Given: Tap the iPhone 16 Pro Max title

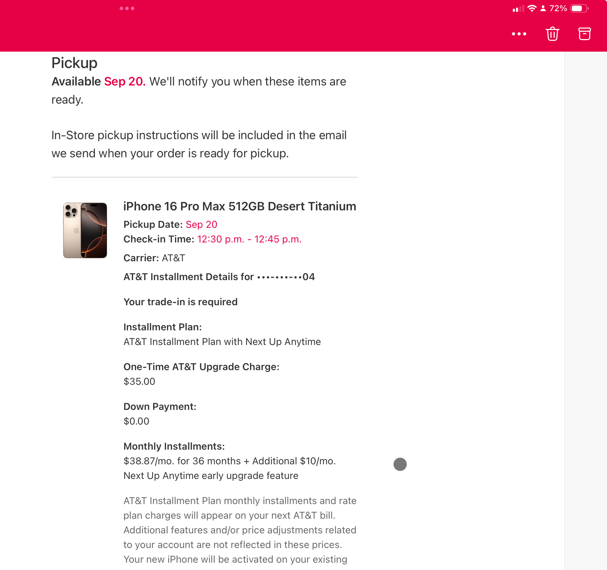Looking at the screenshot, I should [x=240, y=206].
